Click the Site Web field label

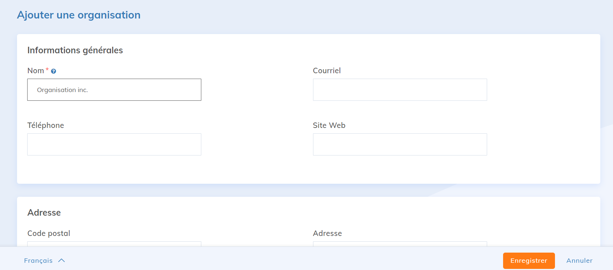(x=329, y=125)
